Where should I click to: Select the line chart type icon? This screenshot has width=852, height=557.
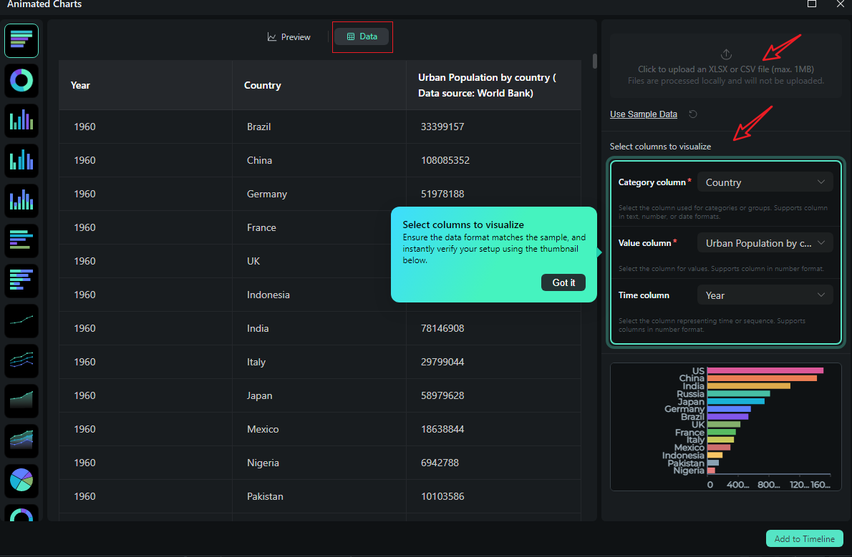pos(21,321)
